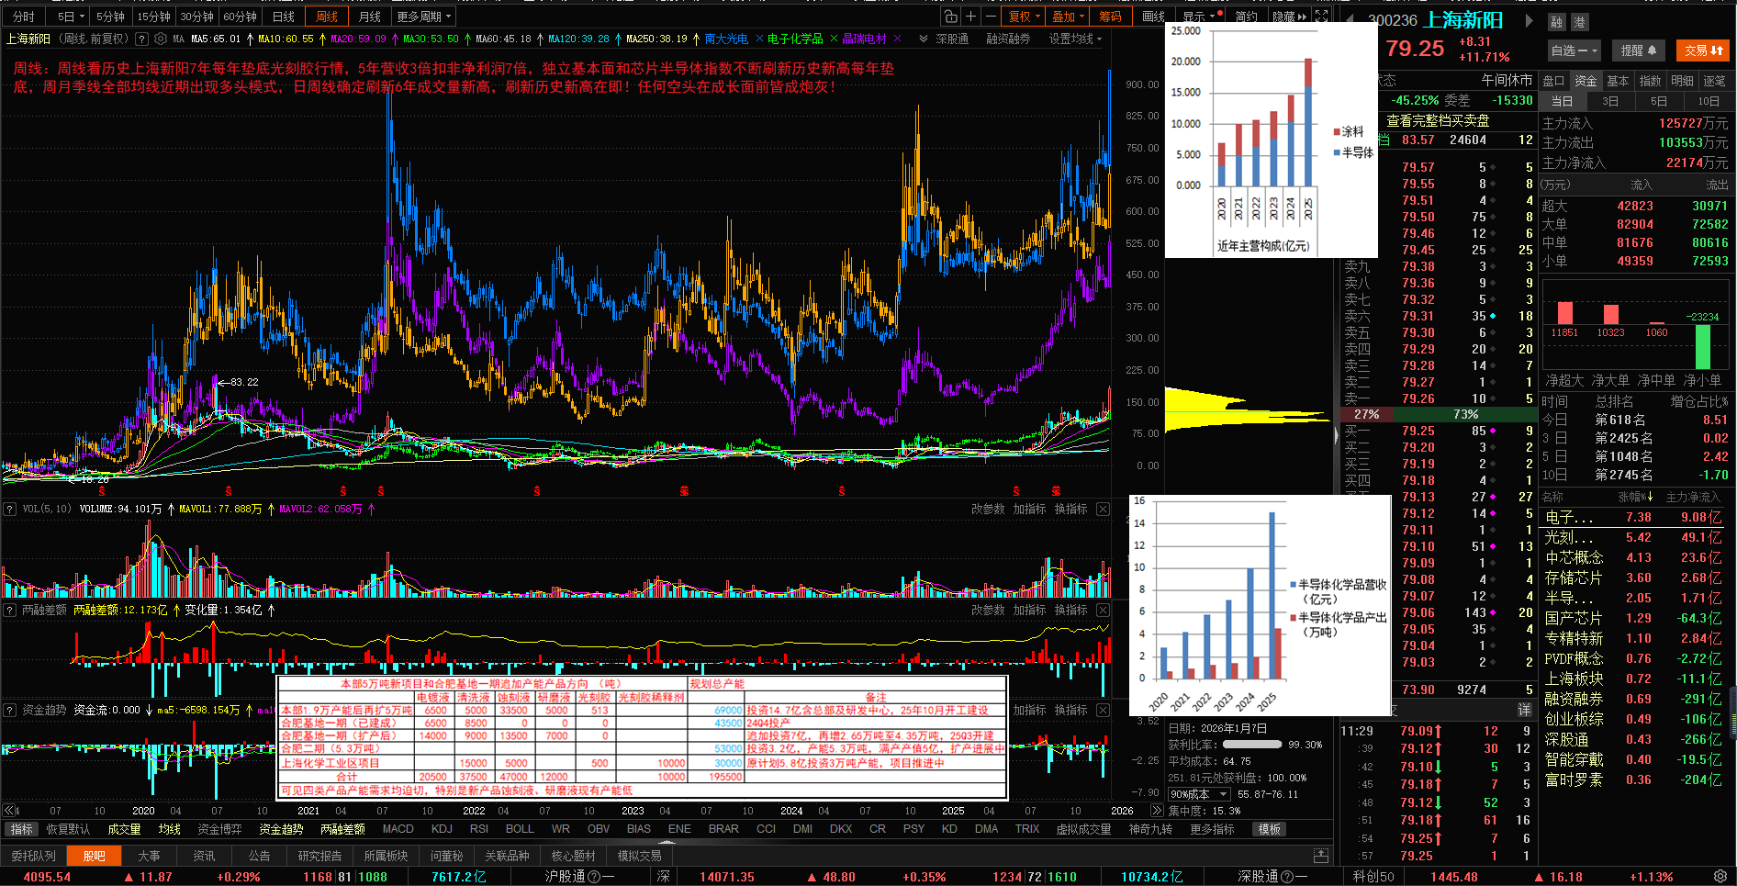This screenshot has width=1737, height=886.
Task: Enter fullscreen chart using the expand icon
Action: click(x=1321, y=17)
